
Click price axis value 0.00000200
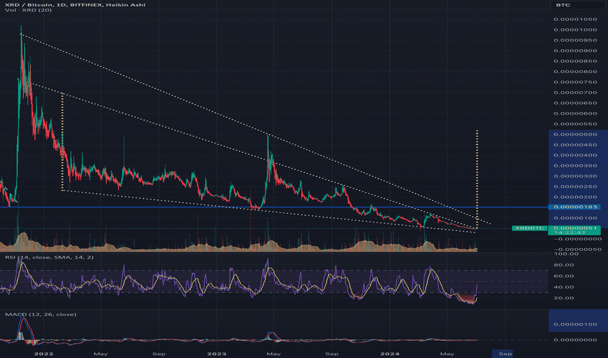pos(575,197)
